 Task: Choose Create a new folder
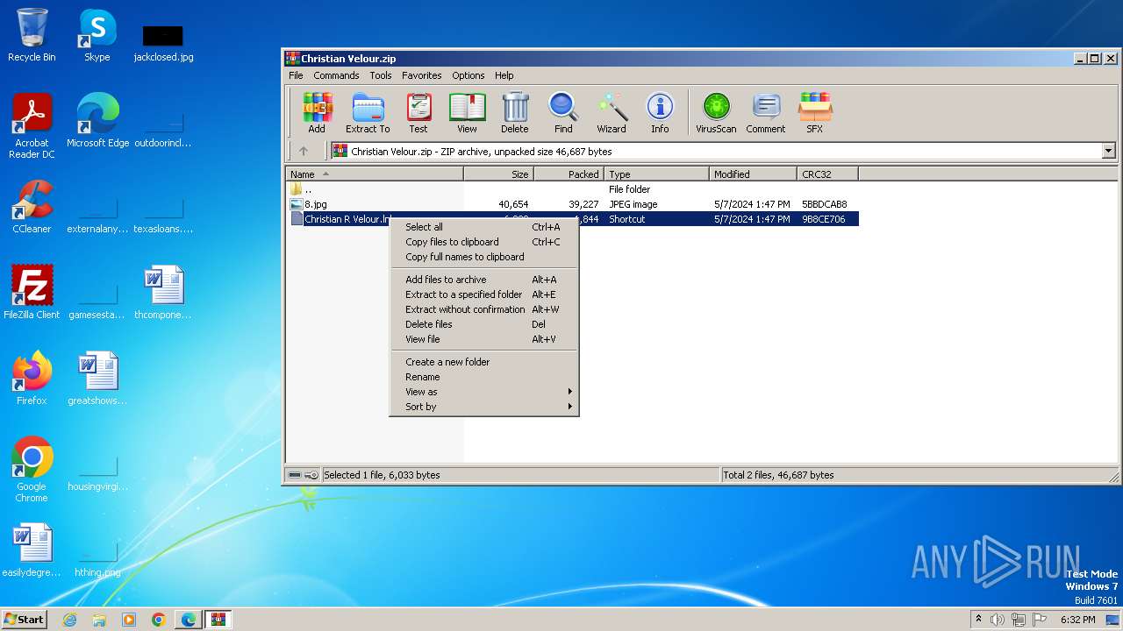pyautogui.click(x=484, y=362)
